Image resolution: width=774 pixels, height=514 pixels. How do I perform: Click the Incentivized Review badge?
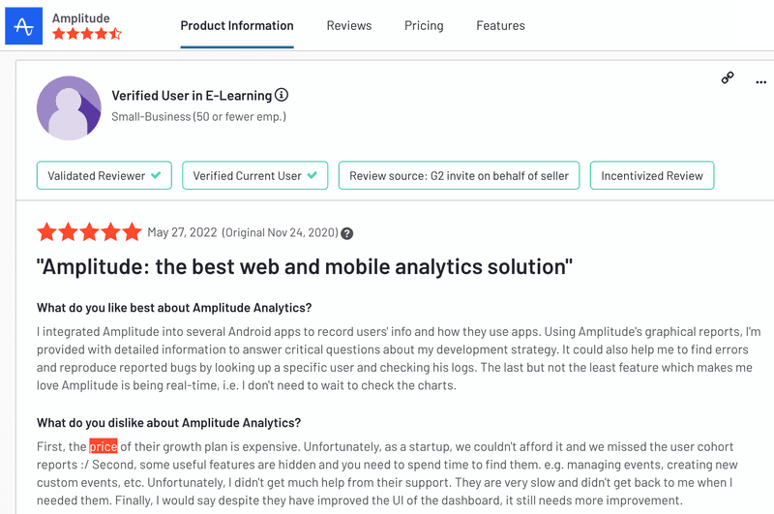pos(652,176)
